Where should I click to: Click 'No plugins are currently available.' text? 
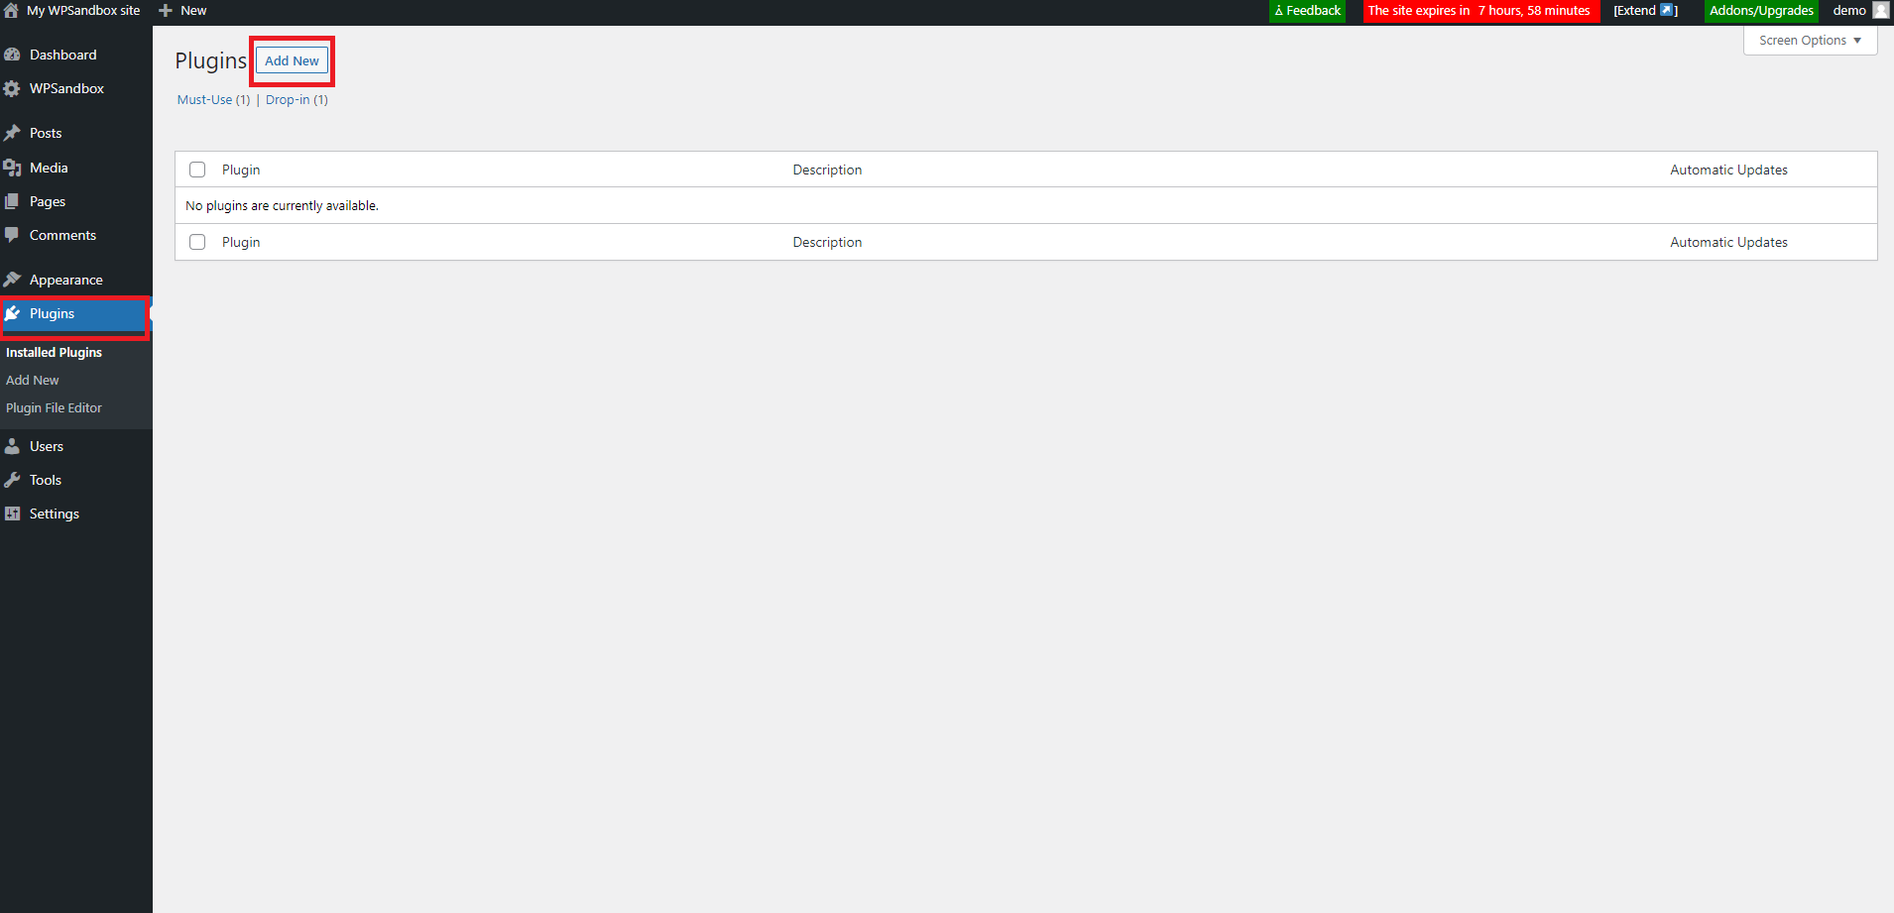[x=282, y=205]
